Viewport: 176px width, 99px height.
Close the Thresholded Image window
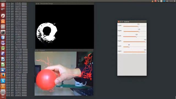click(37, 4)
